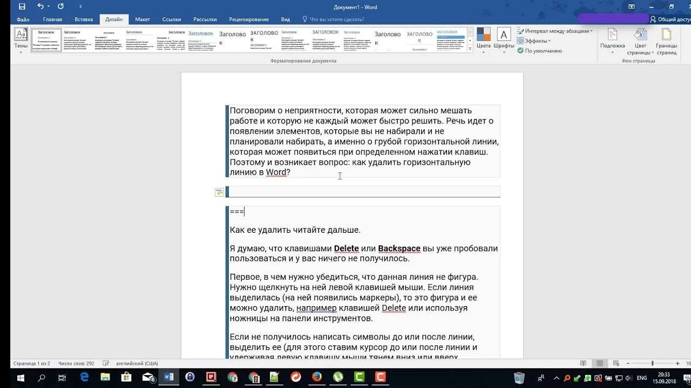The width and height of the screenshot is (691, 388).
Task: Switch the ENG input language indicator
Action: click(642, 378)
